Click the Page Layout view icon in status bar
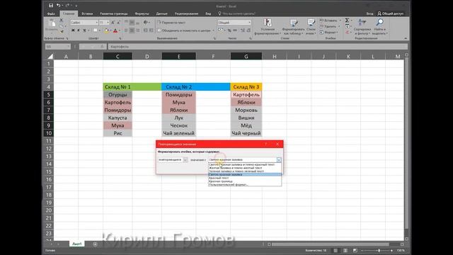This screenshot has width=453, height=255. [345, 250]
